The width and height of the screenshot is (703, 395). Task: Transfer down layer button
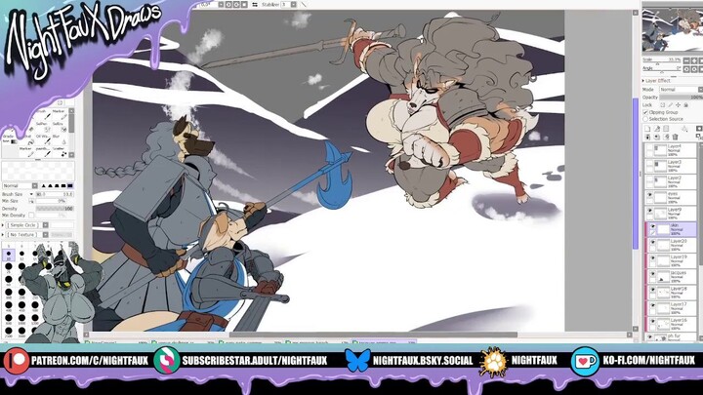[x=647, y=138]
